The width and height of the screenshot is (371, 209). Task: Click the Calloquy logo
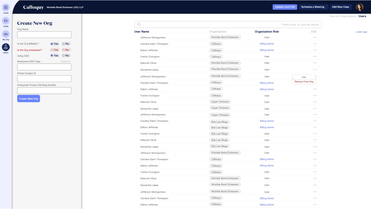33,7
